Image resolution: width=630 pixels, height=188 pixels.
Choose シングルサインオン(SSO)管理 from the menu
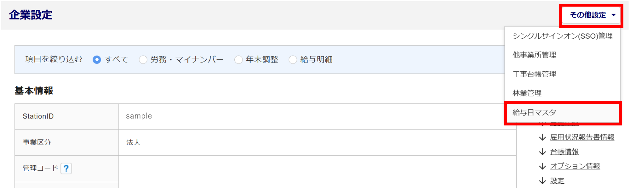pyautogui.click(x=563, y=36)
